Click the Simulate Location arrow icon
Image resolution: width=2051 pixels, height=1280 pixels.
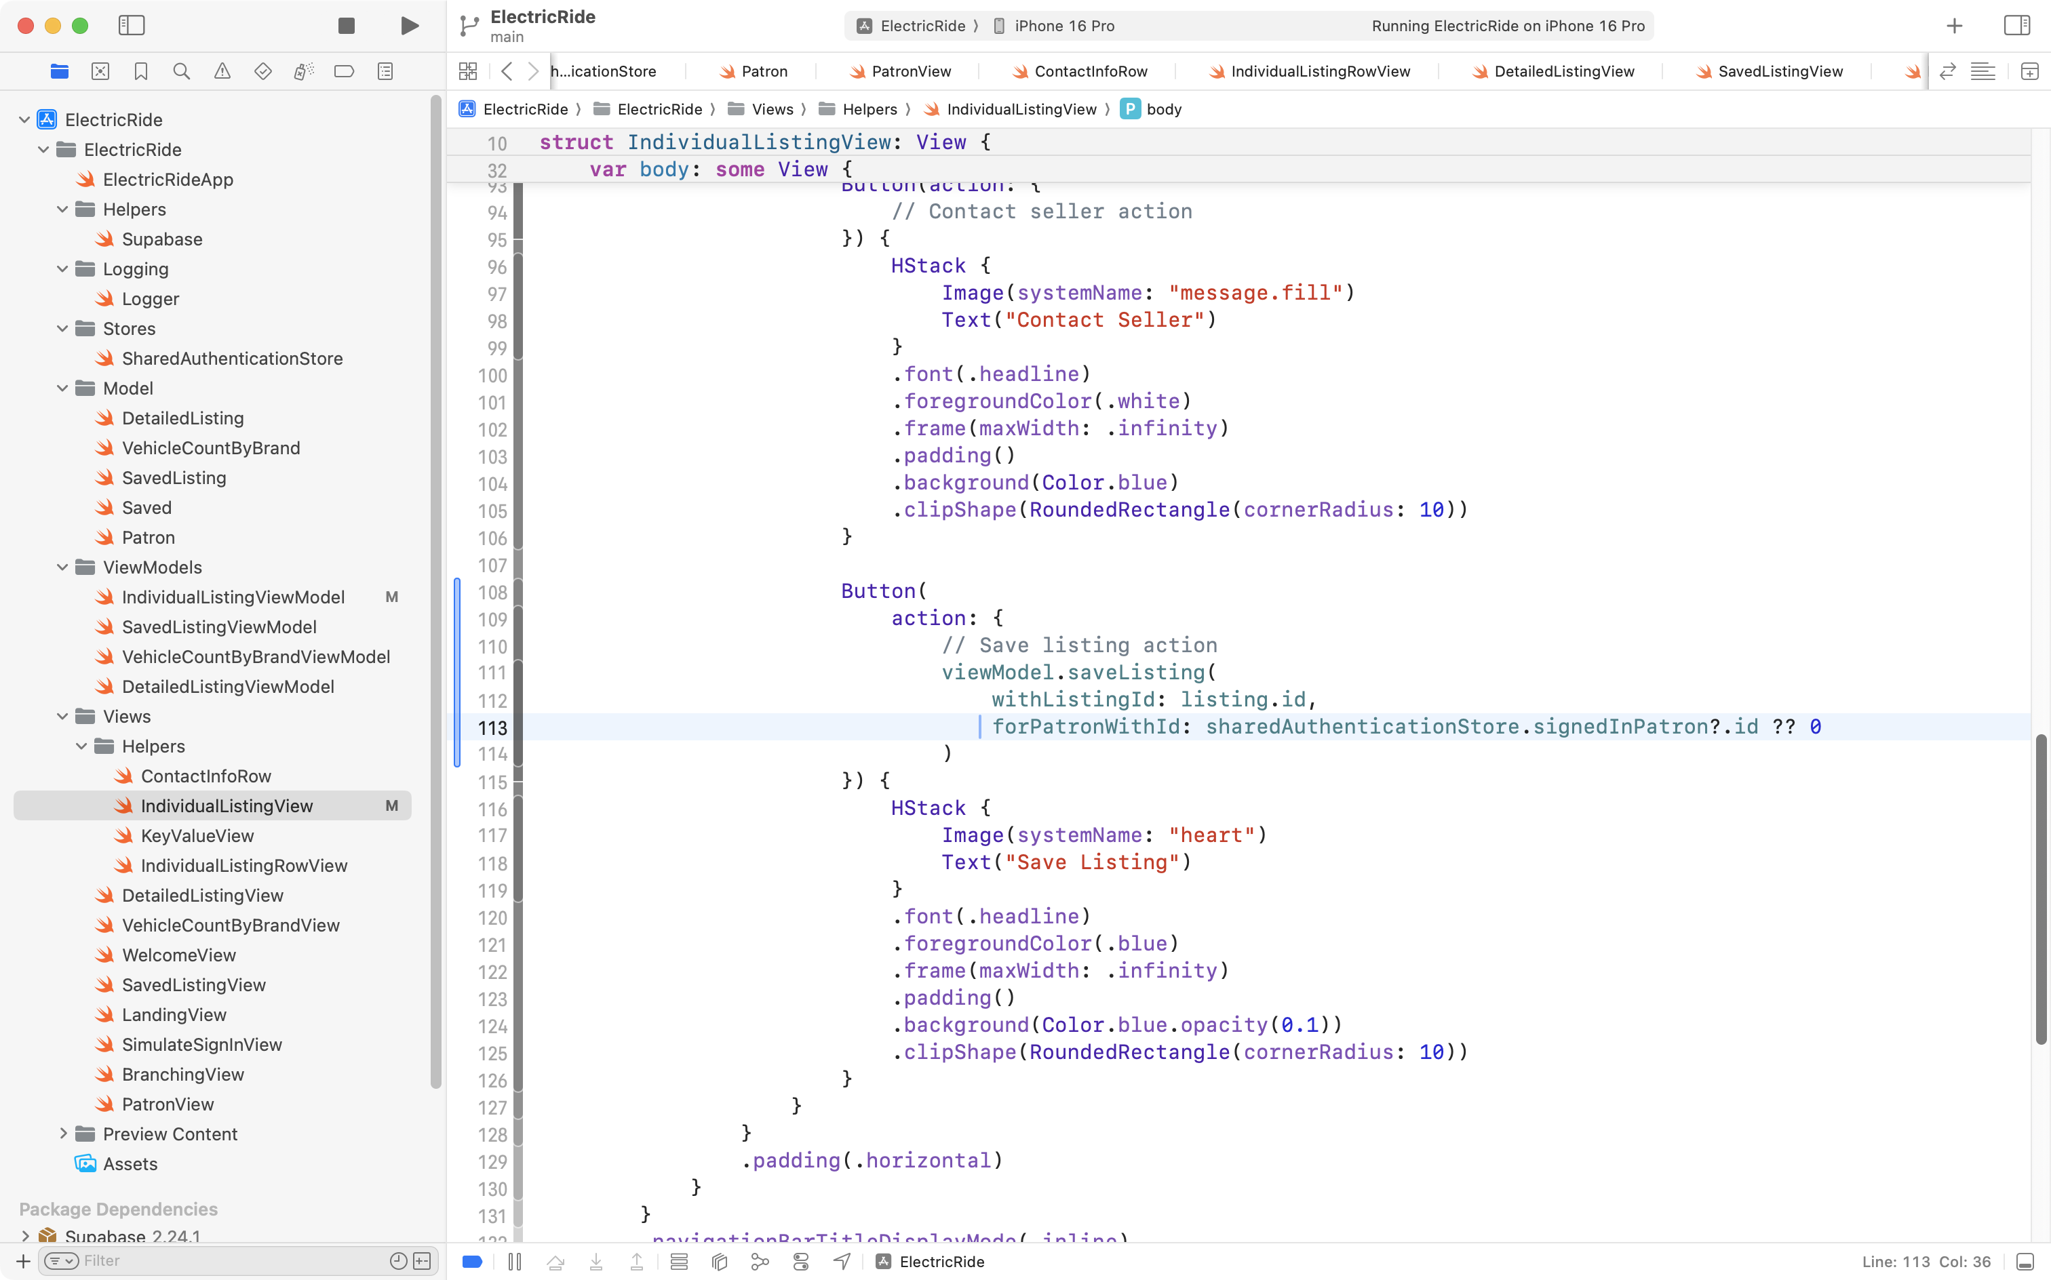(x=842, y=1262)
